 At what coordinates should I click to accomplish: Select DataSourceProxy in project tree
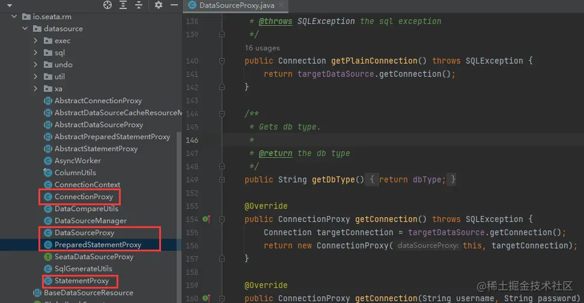(x=84, y=233)
